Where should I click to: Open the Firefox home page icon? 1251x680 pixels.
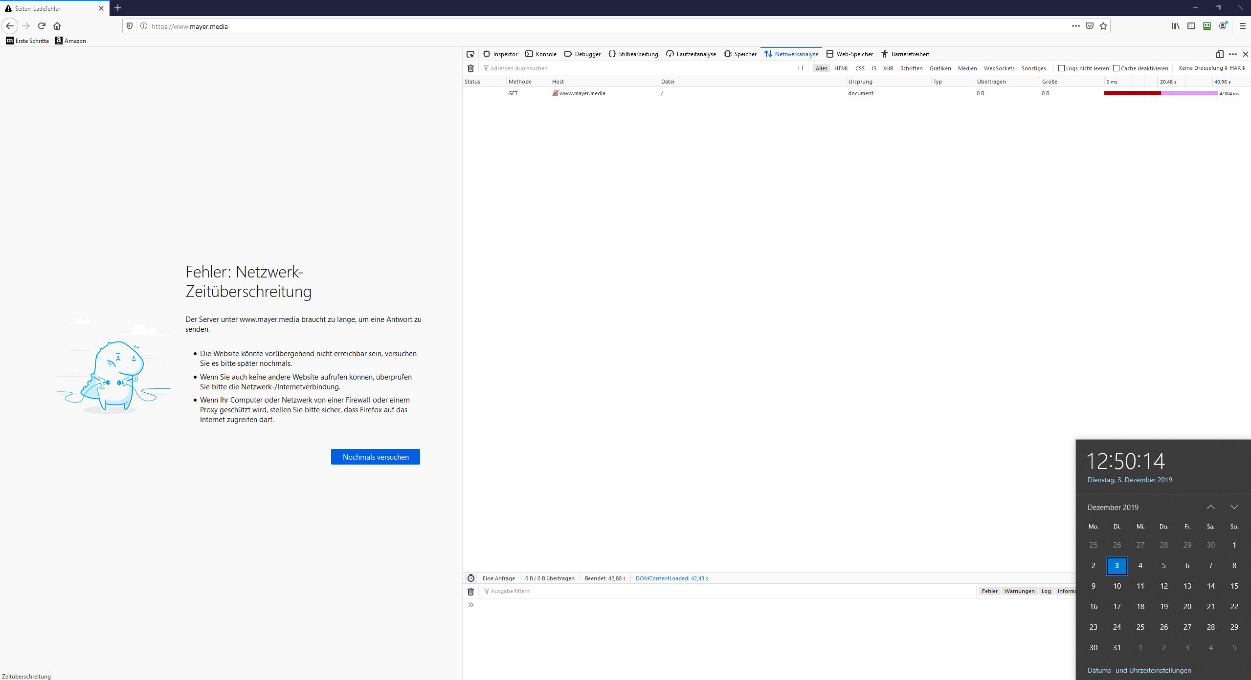[57, 26]
